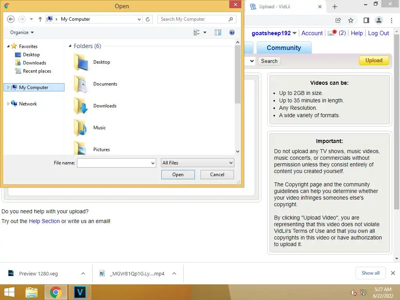The height and width of the screenshot is (300, 400).
Task: Go up one folder level arrow
Action: 40,19
